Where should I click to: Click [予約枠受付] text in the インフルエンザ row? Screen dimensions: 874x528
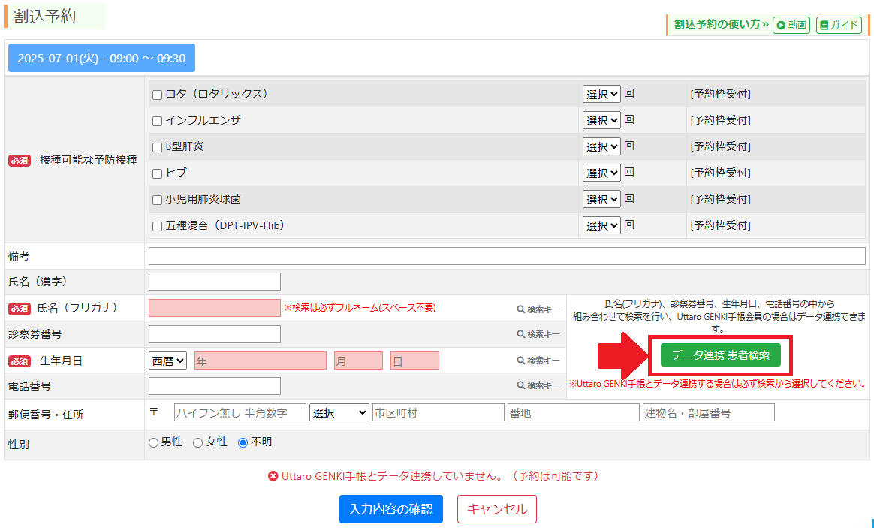(720, 120)
